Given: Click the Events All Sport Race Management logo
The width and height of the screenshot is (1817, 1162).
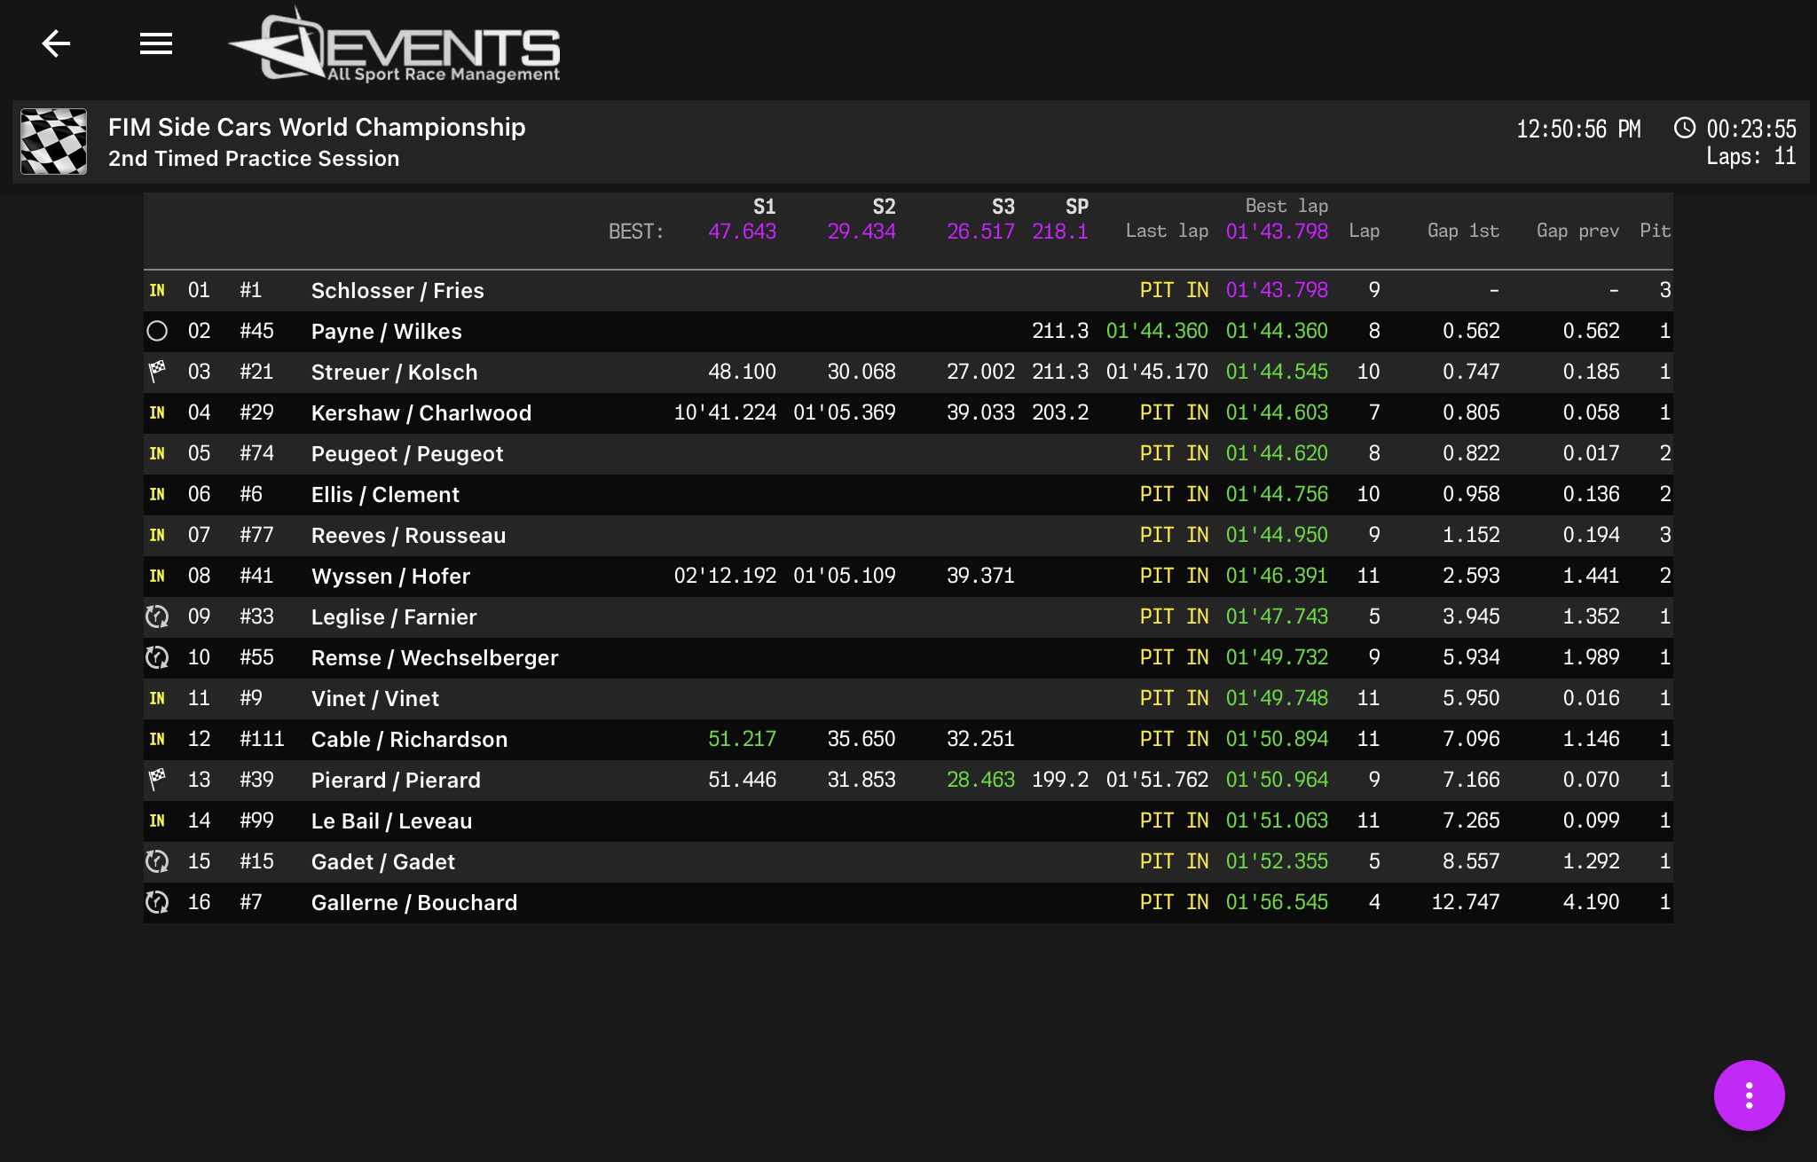Looking at the screenshot, I should point(394,46).
